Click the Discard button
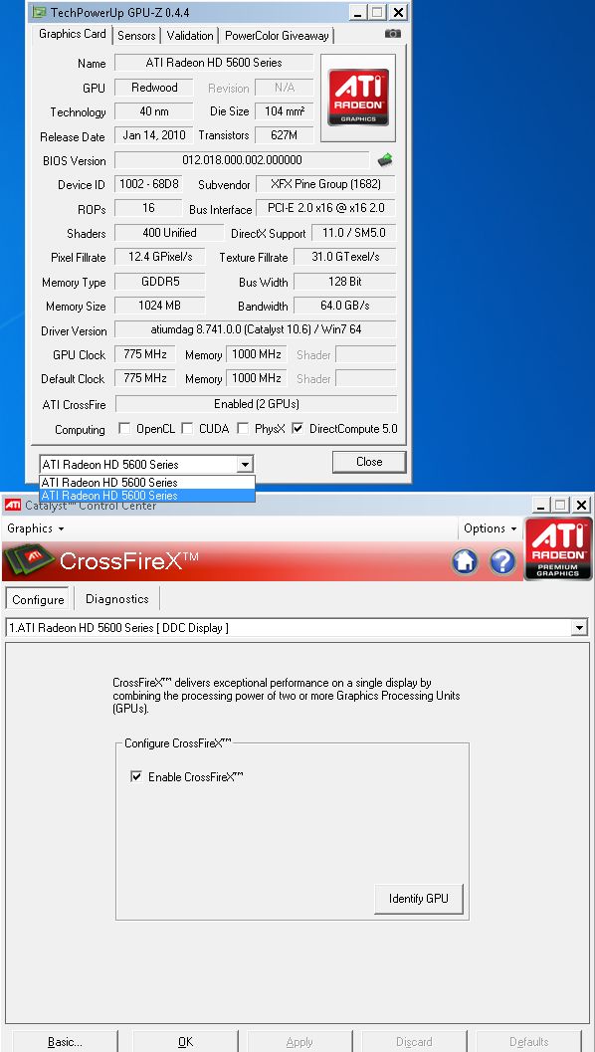595x1052 pixels. tap(414, 1041)
